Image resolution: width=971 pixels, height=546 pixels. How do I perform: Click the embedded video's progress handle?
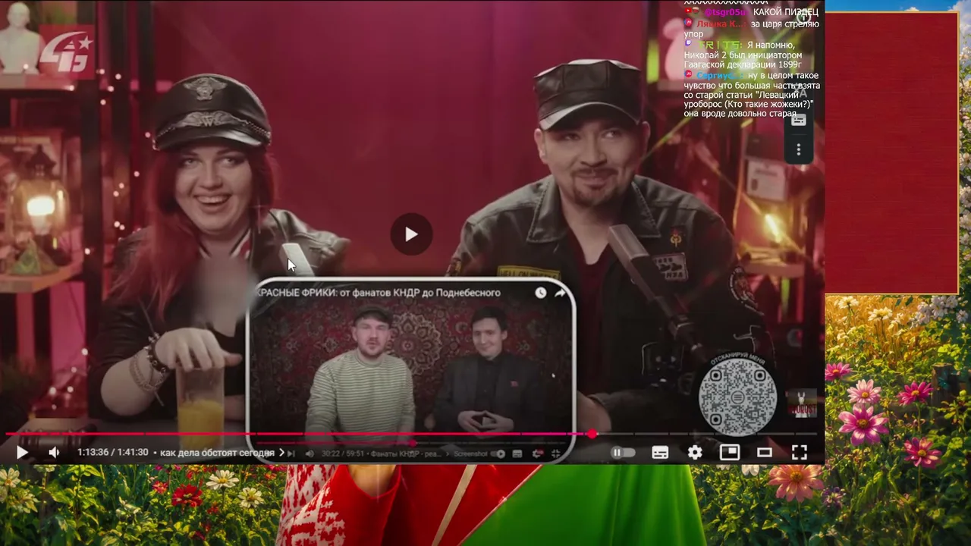click(413, 442)
